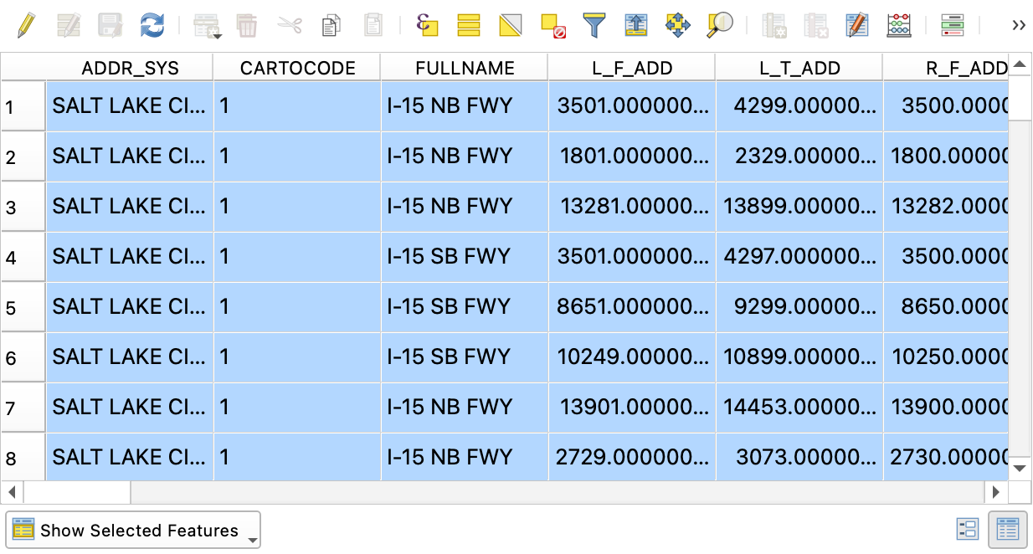Select all features
This screenshot has height=554, width=1033.
[x=469, y=25]
